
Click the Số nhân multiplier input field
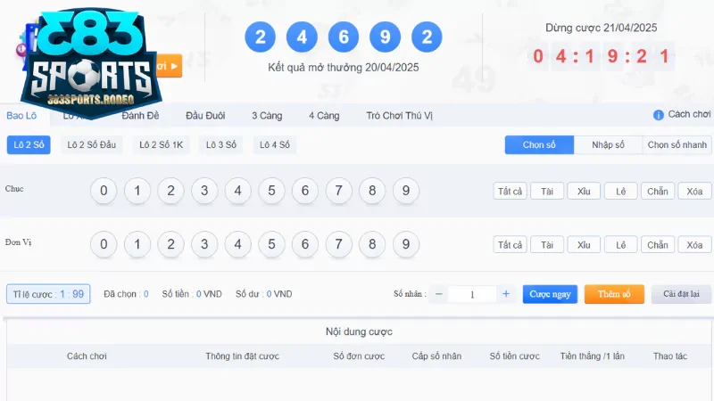[472, 294]
